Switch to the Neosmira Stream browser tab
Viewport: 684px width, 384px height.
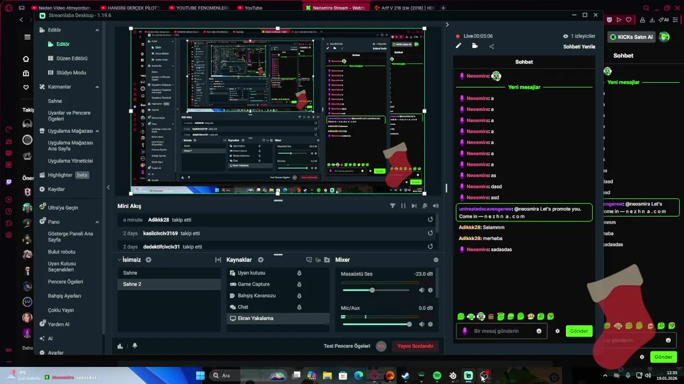pyautogui.click(x=335, y=8)
